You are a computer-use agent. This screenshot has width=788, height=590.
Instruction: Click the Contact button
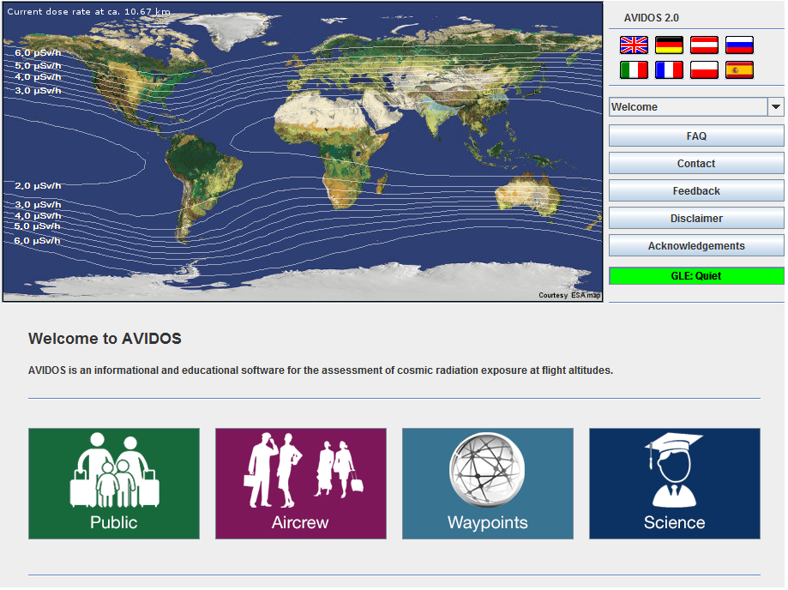click(x=696, y=163)
